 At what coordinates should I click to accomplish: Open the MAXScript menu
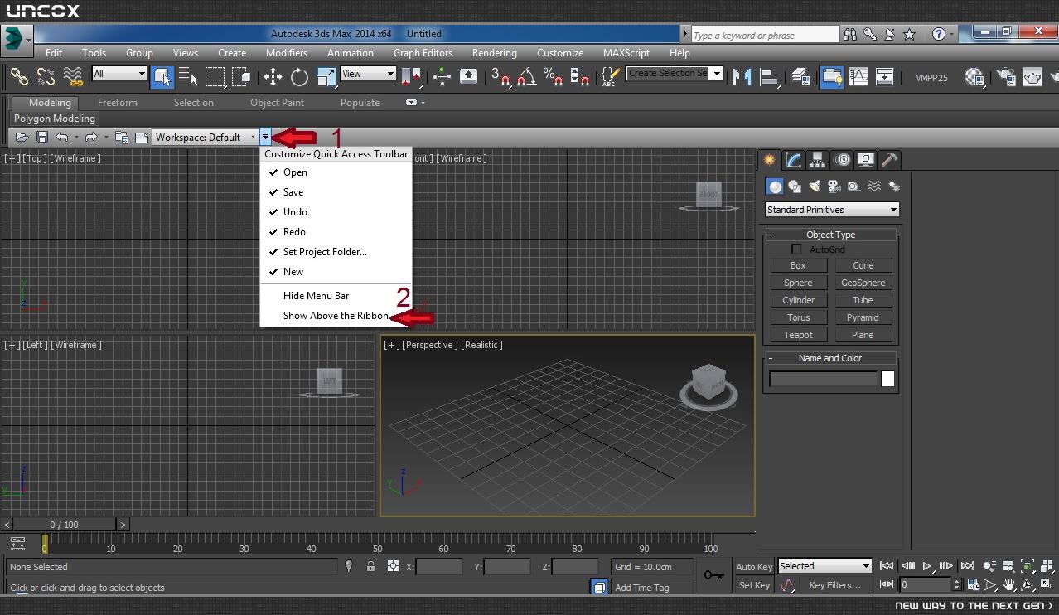[626, 53]
